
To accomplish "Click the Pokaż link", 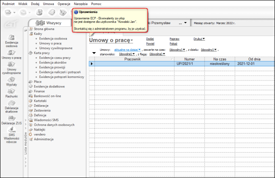I will (173, 44).
